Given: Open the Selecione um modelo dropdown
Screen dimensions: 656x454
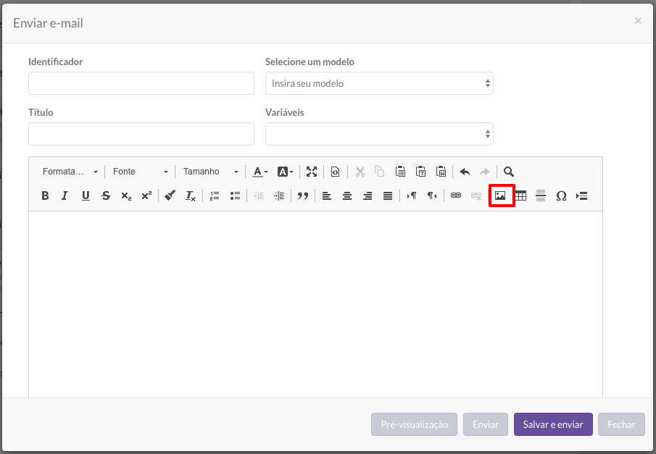Looking at the screenshot, I should coord(379,83).
